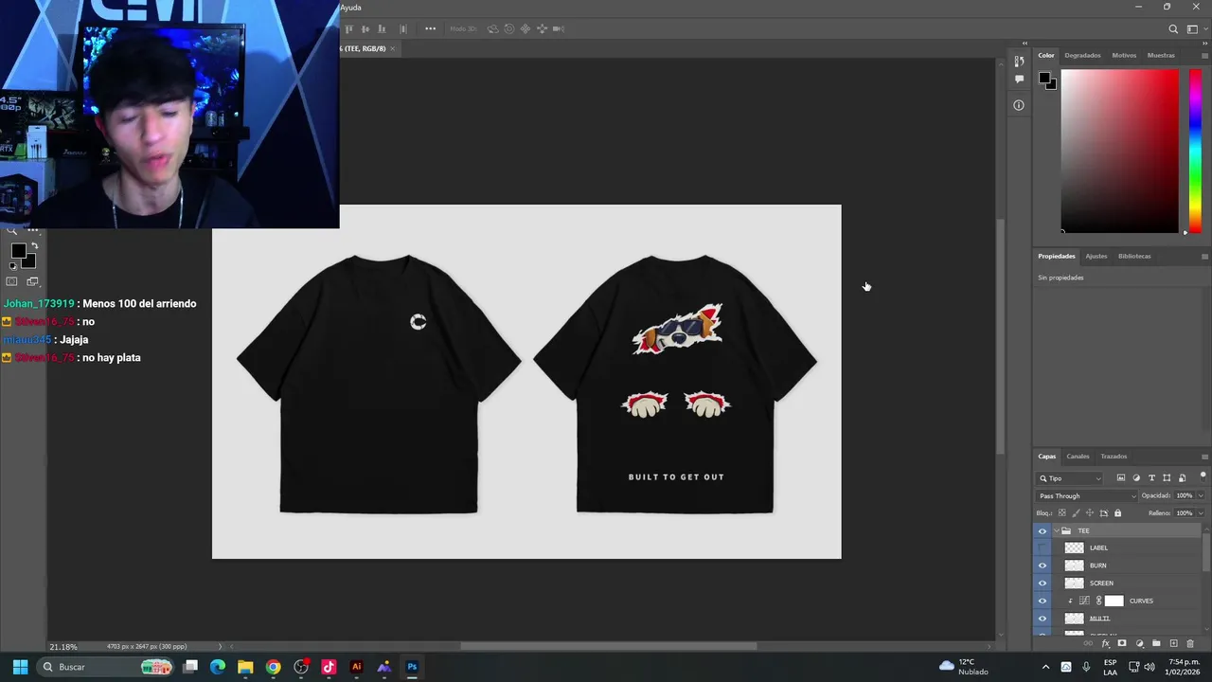
Task: Open the Tipo layer filter dropdown
Action: point(1070,478)
